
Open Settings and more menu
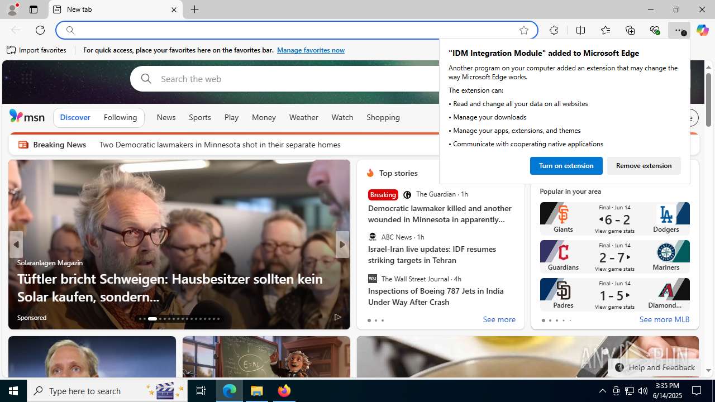(x=679, y=30)
